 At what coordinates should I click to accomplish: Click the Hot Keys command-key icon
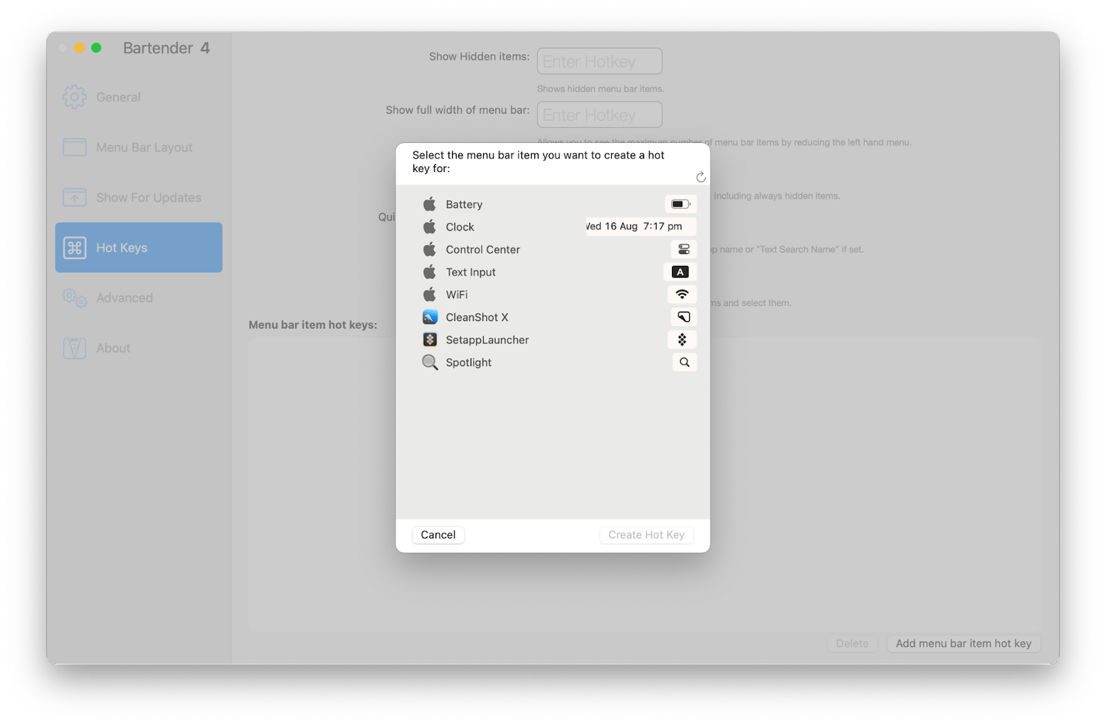pos(75,247)
